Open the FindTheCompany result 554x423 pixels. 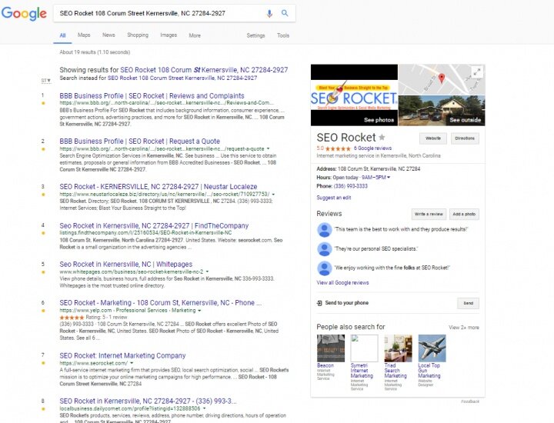pyautogui.click(x=154, y=225)
